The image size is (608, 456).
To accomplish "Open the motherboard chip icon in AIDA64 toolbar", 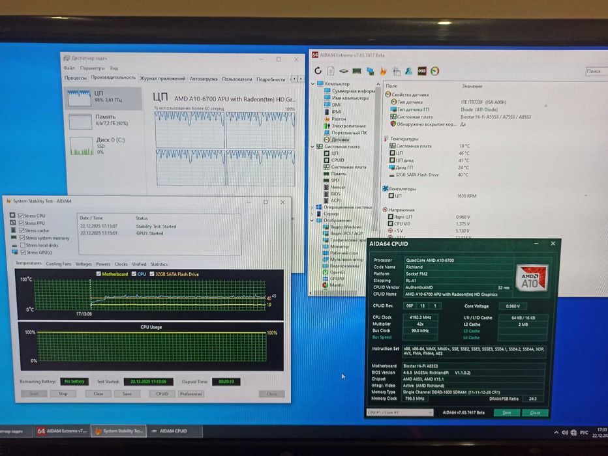I will [x=344, y=71].
